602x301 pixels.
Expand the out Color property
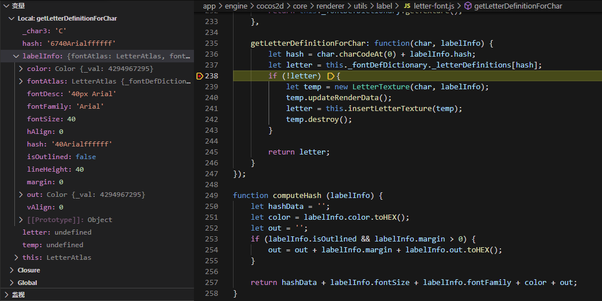(21, 195)
